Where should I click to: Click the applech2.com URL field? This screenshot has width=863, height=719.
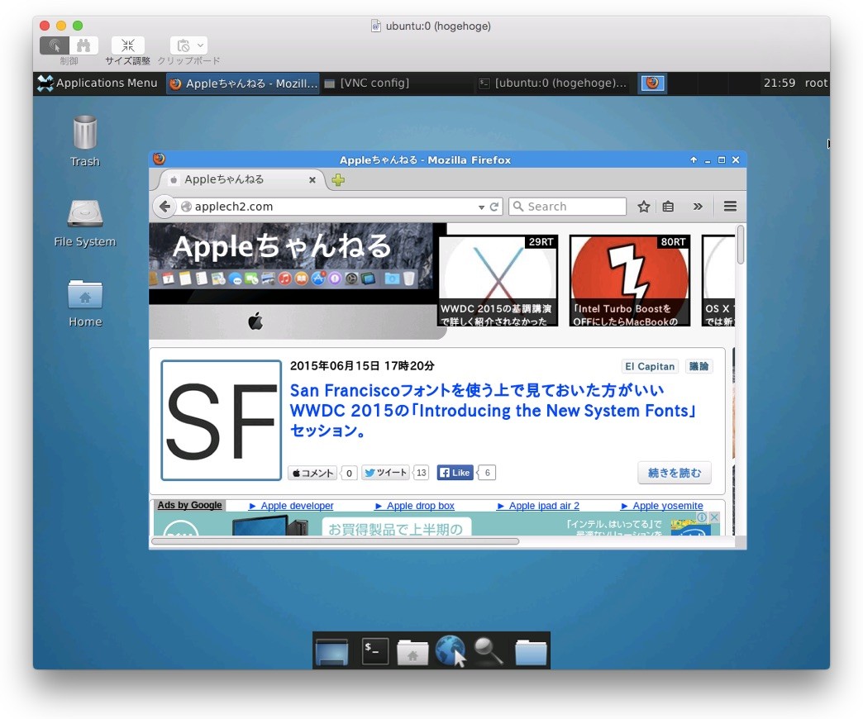click(x=332, y=207)
